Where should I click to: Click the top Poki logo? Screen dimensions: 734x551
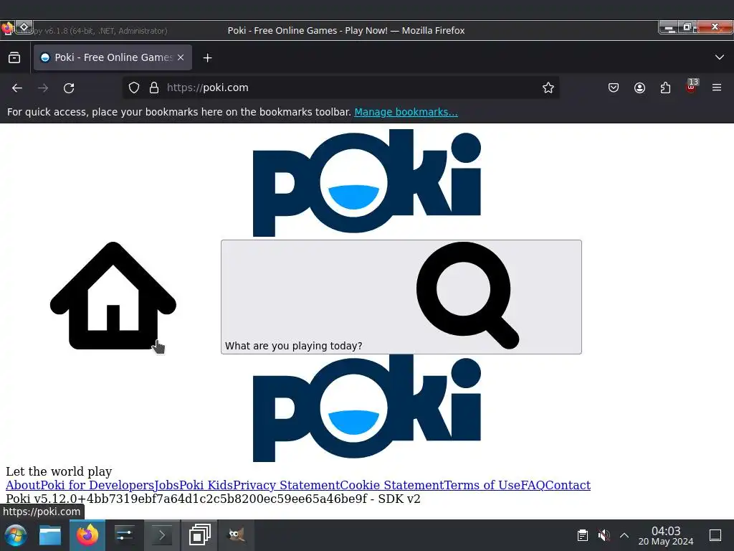click(366, 183)
